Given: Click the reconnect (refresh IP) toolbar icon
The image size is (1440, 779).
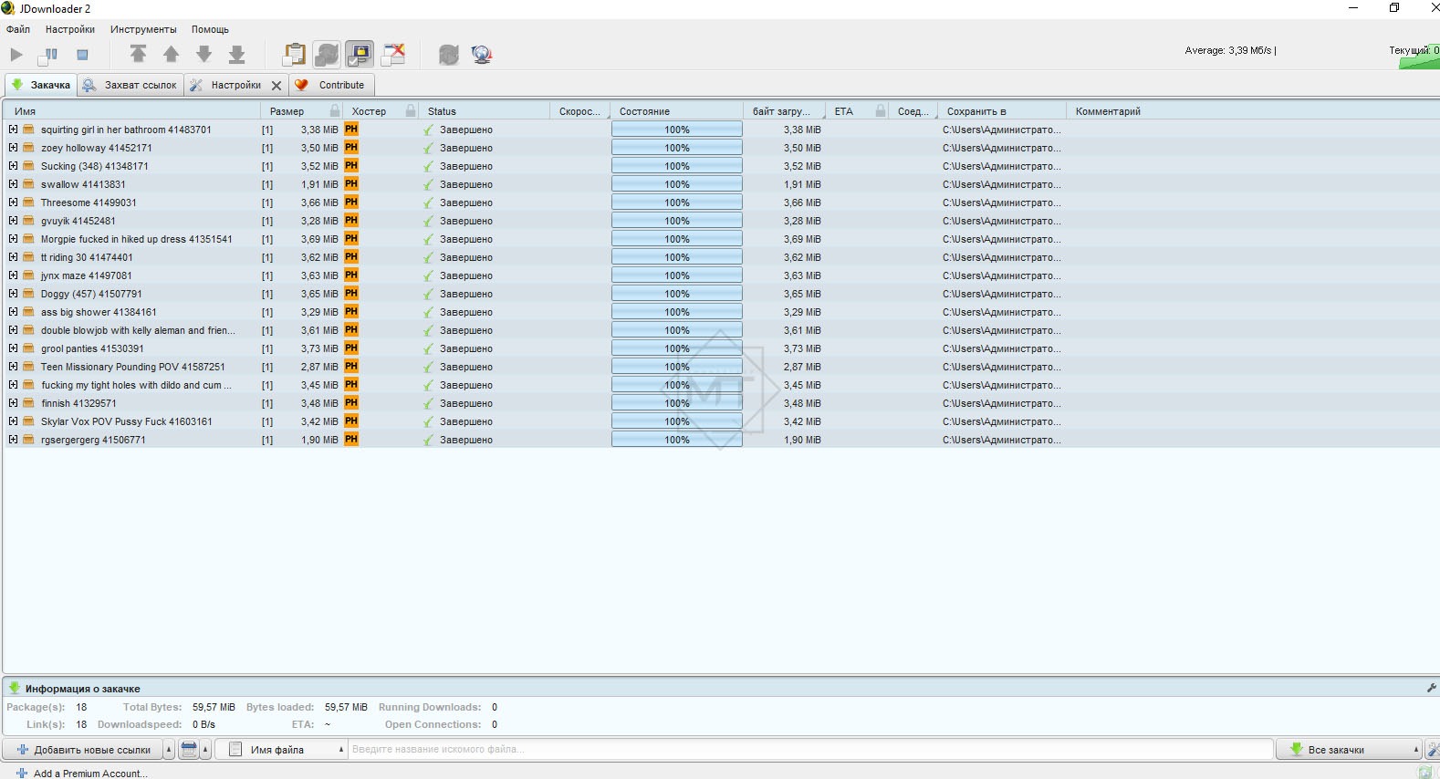Looking at the screenshot, I should pyautogui.click(x=448, y=55).
